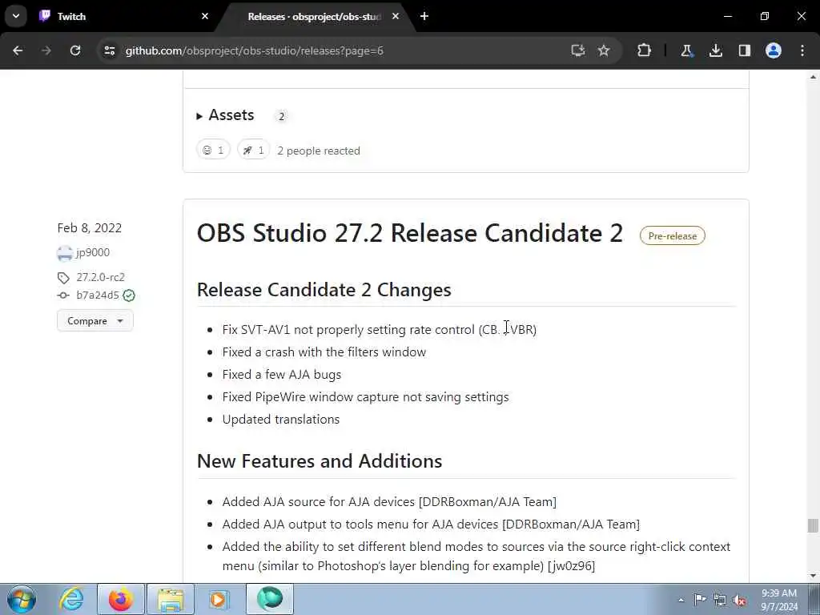Click 'Added AJA output to tools menu' line
The height and width of the screenshot is (615, 820).
[x=431, y=524]
